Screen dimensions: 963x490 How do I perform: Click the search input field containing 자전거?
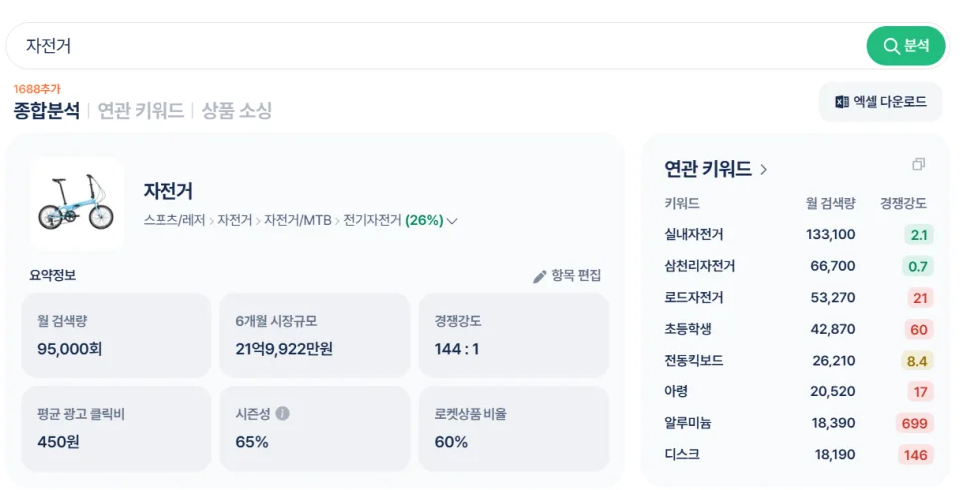pyautogui.click(x=429, y=46)
